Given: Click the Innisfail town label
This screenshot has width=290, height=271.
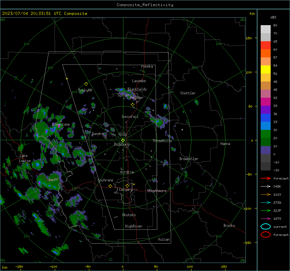Looking at the screenshot, I should [x=130, y=117].
